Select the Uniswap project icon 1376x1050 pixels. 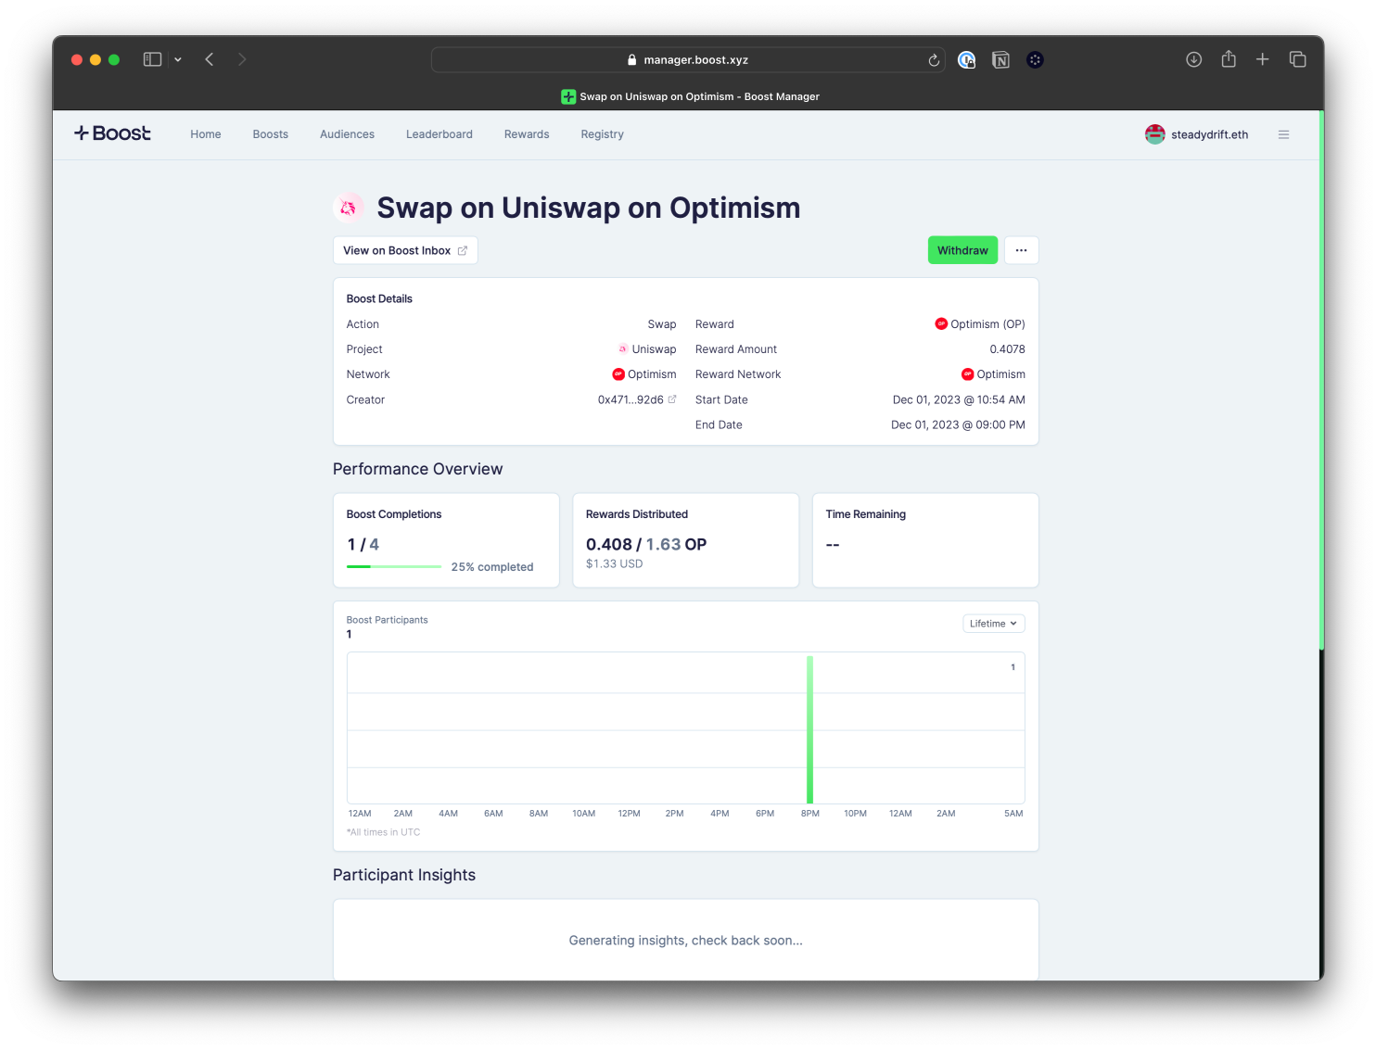coord(622,349)
